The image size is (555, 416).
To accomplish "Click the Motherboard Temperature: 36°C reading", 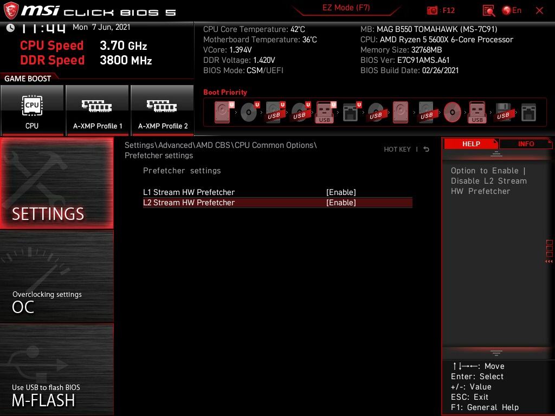I will point(260,40).
